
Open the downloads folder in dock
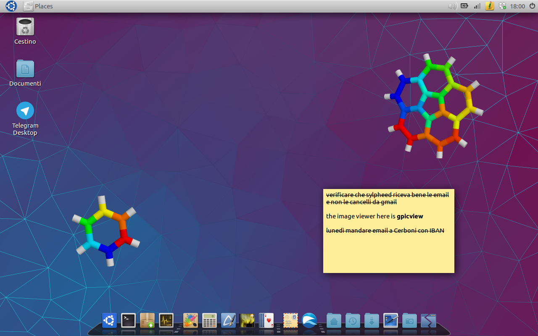point(372,320)
